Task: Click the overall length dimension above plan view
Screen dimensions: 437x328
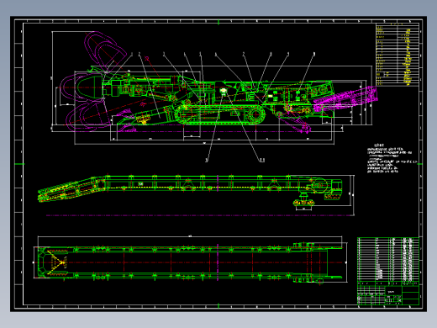Action: pos(190,237)
